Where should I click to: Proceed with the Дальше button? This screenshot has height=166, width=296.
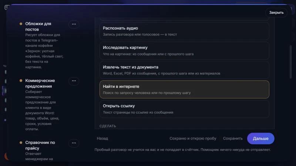260,138
